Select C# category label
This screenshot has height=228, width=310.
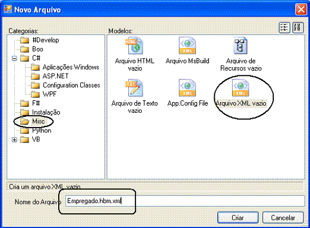36,58
